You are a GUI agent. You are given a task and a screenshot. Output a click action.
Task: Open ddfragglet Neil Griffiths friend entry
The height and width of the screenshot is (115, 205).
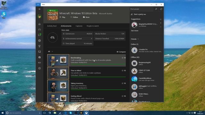146,87
